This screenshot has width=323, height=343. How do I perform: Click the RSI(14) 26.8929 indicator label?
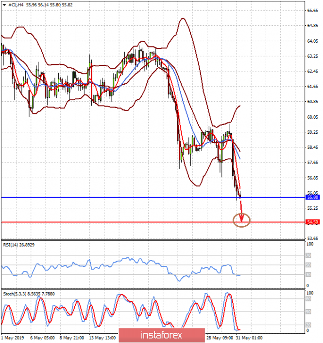point(19,245)
